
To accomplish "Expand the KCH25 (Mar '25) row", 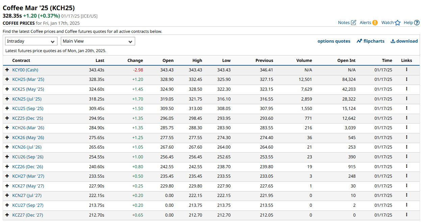I will click(7, 80).
